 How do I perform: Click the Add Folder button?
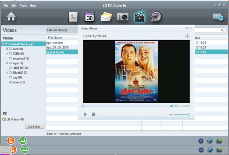[x=34, y=126]
